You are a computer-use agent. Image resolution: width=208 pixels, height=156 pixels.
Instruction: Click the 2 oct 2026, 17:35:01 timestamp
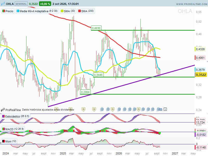(66, 4)
